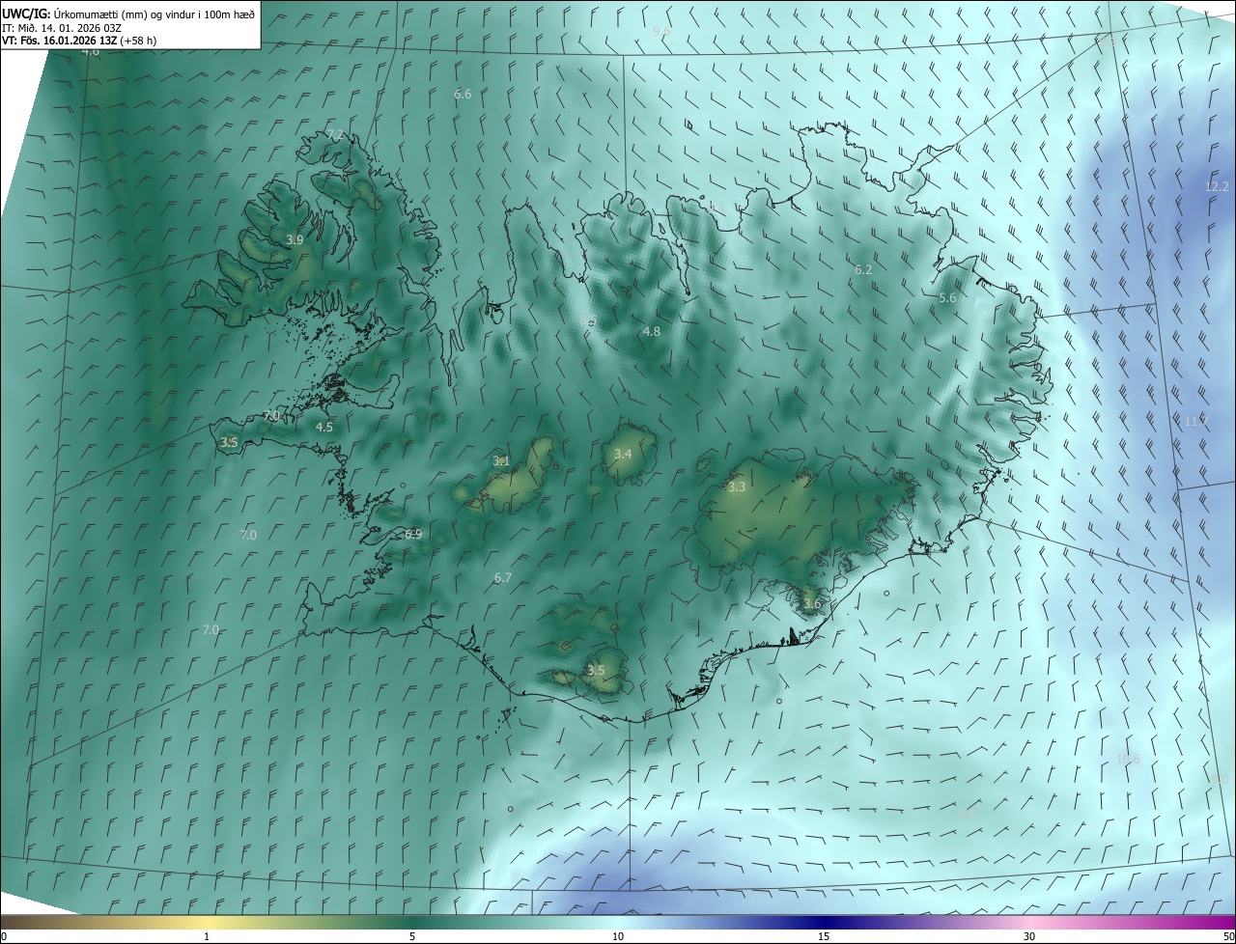
Task: Click the faint precipitation value 8.6 over the sea
Action: (968, 816)
